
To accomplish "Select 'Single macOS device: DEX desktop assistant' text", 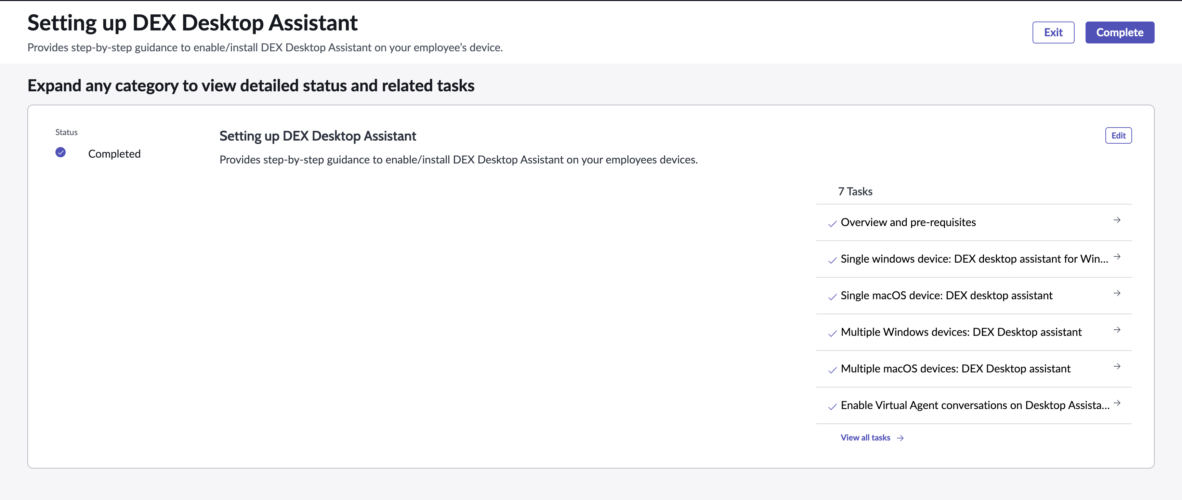I will point(946,295).
